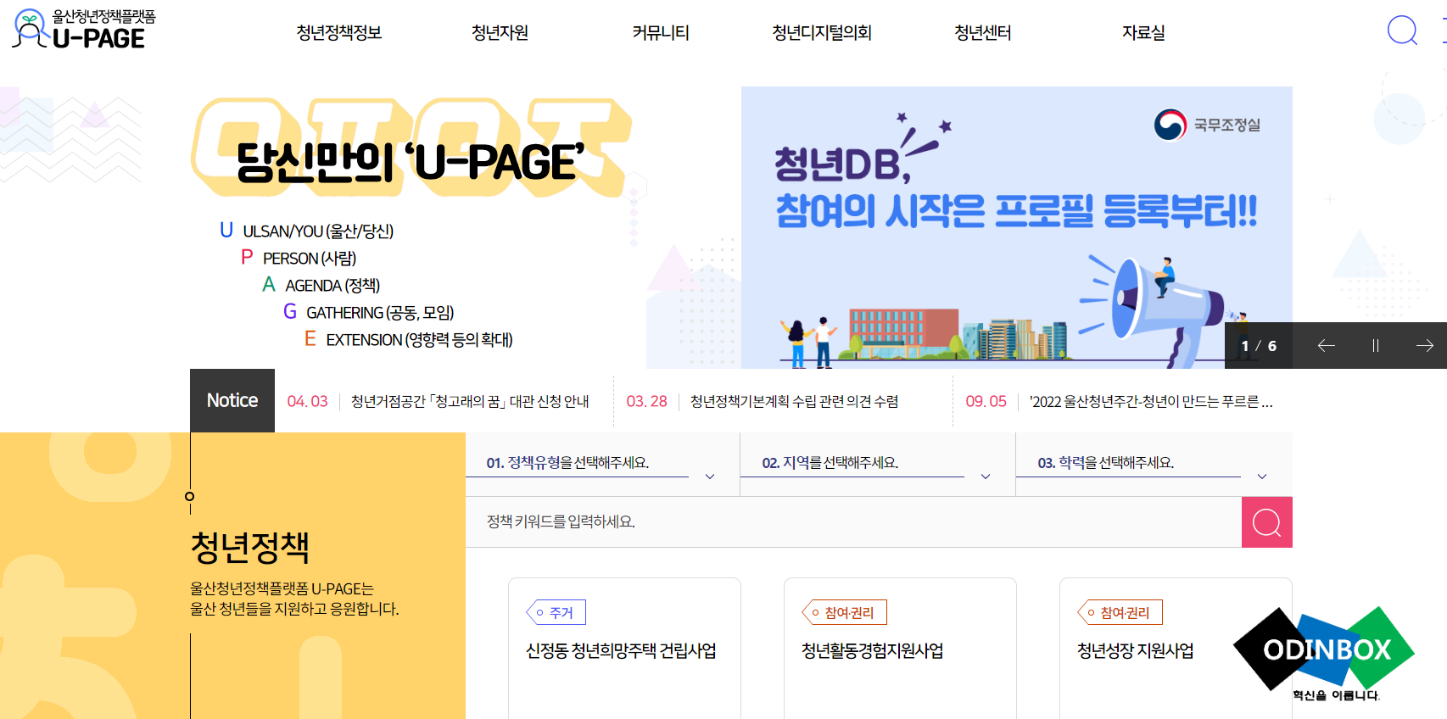This screenshot has width=1447, height=719.
Task: Open the 청년디지털의회 menu
Action: 822,32
